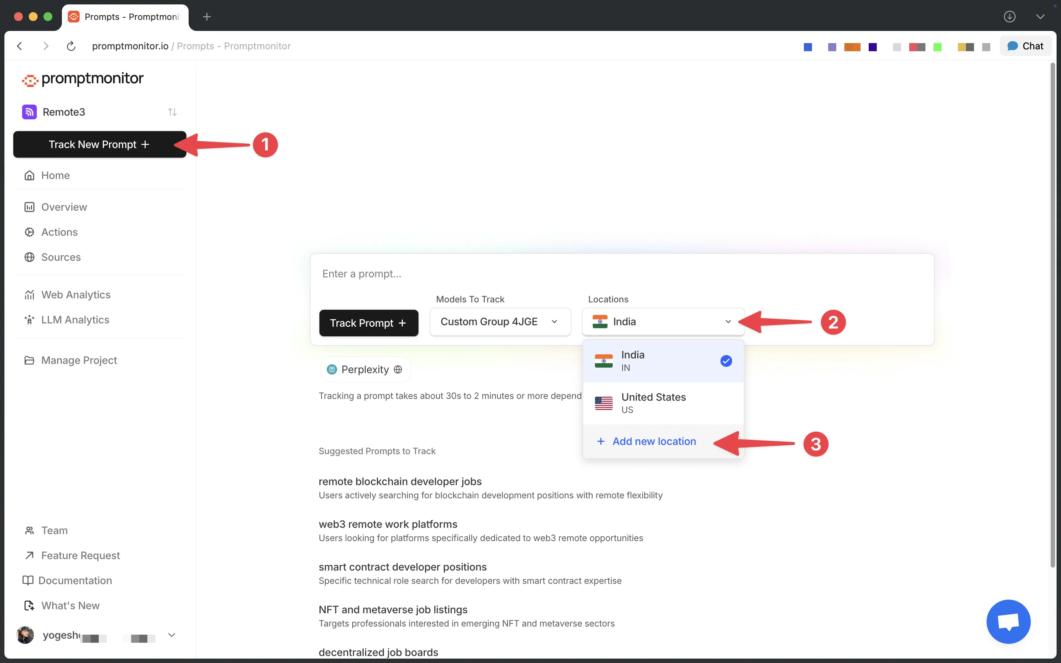
Task: Open LLM Analytics via its sparkle icon
Action: tap(29, 320)
